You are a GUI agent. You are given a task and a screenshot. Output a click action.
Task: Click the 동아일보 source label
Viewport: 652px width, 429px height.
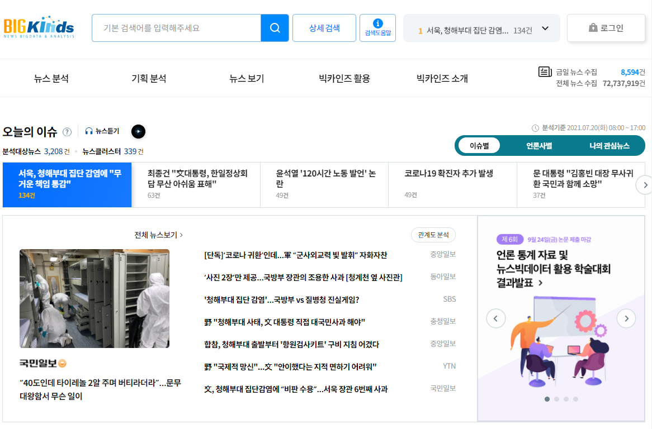tap(443, 277)
